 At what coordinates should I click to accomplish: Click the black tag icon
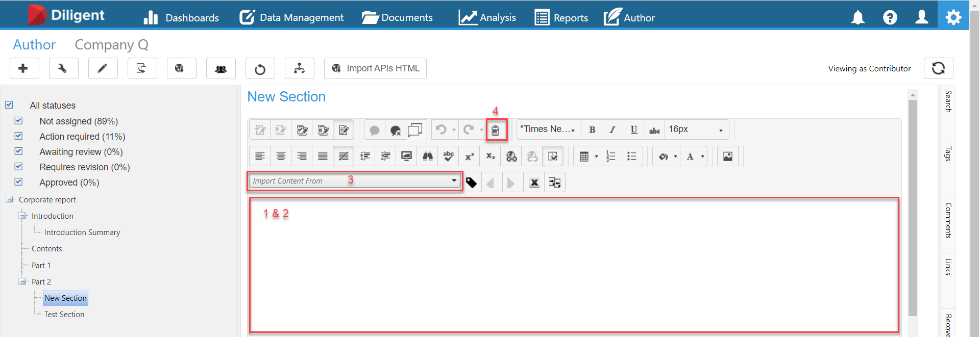tap(472, 183)
